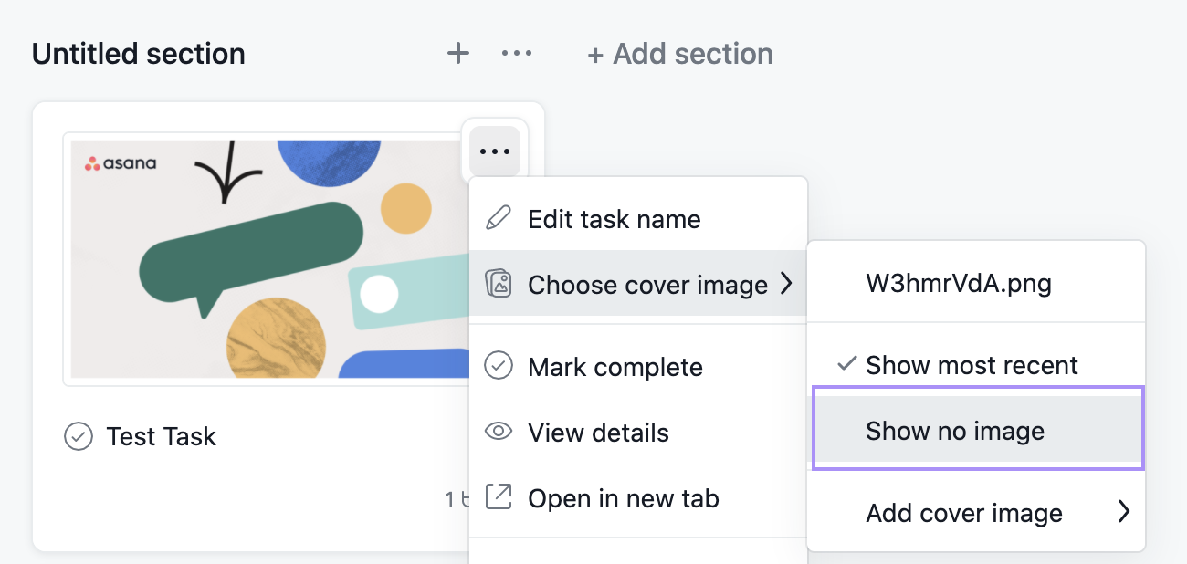Expand the Add cover image submenu chevron
Viewport: 1187px width, 564px height.
tap(1124, 513)
